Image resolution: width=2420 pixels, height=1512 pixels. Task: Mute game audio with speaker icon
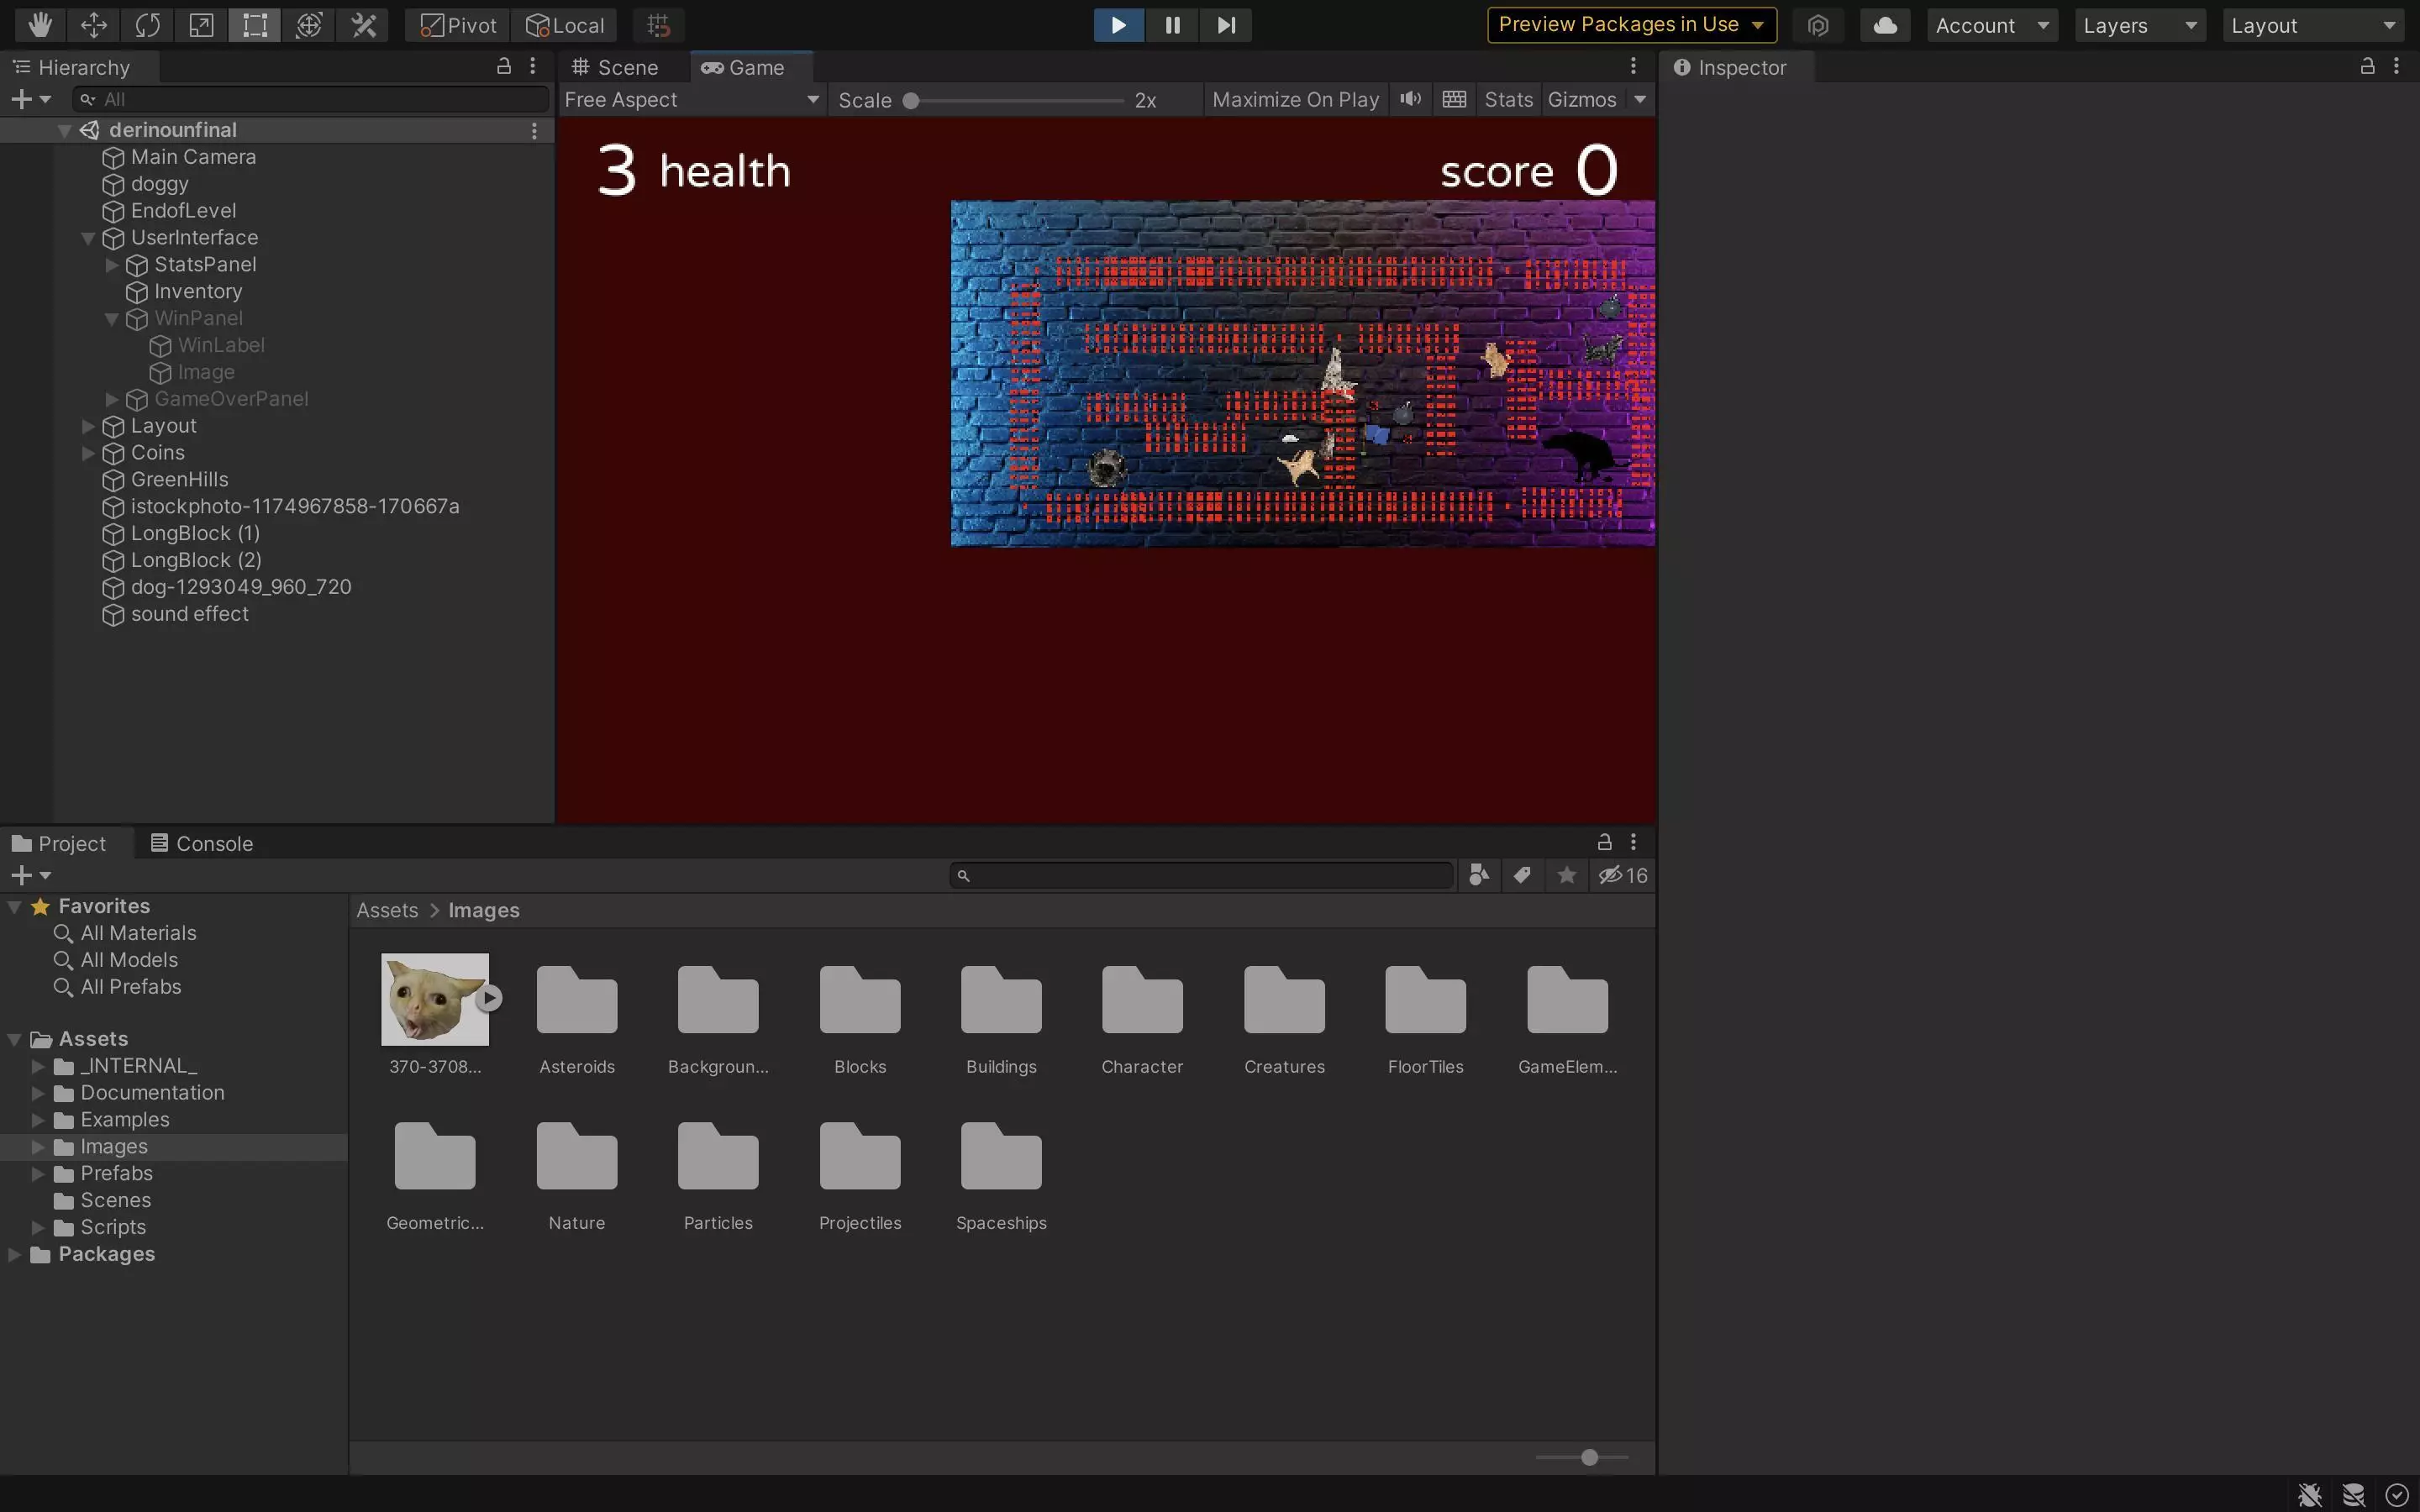[1410, 99]
